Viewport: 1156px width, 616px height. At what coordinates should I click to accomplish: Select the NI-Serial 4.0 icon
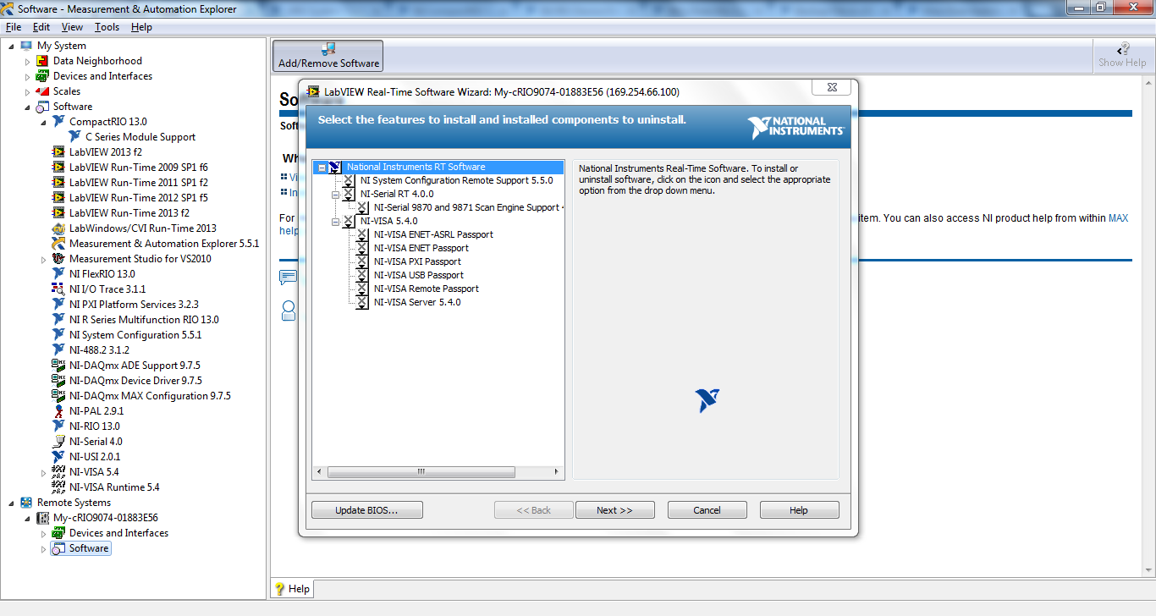58,442
